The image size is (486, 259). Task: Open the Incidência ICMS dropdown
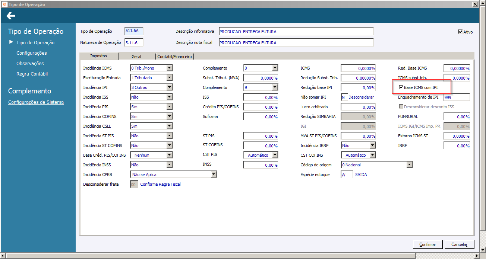pyautogui.click(x=170, y=68)
